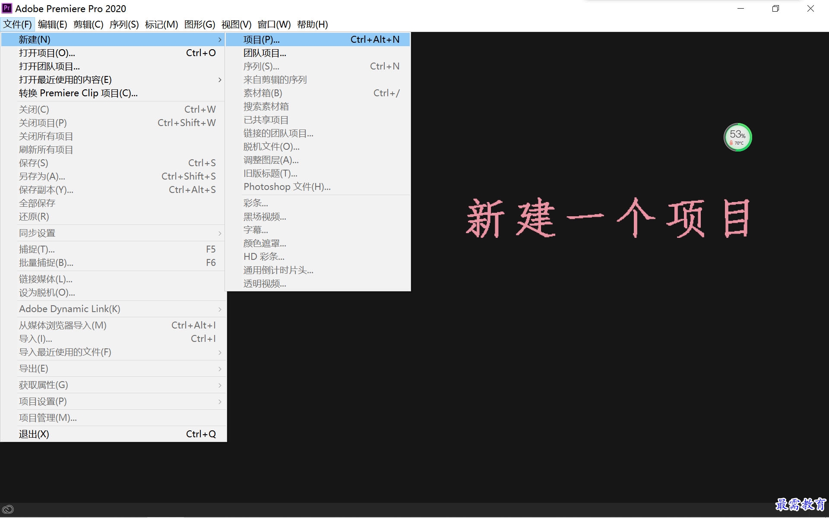The width and height of the screenshot is (829, 518).
Task: Click 保存(S) entry
Action: [x=113, y=163]
